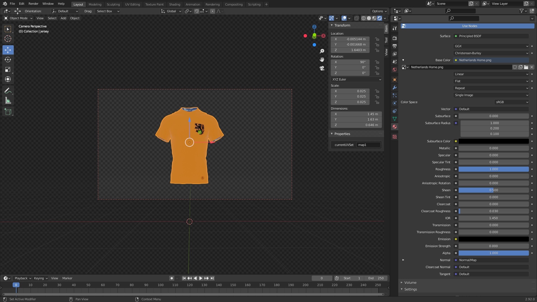This screenshot has width=537, height=302.
Task: Expand the Volume panel
Action: click(x=410, y=282)
